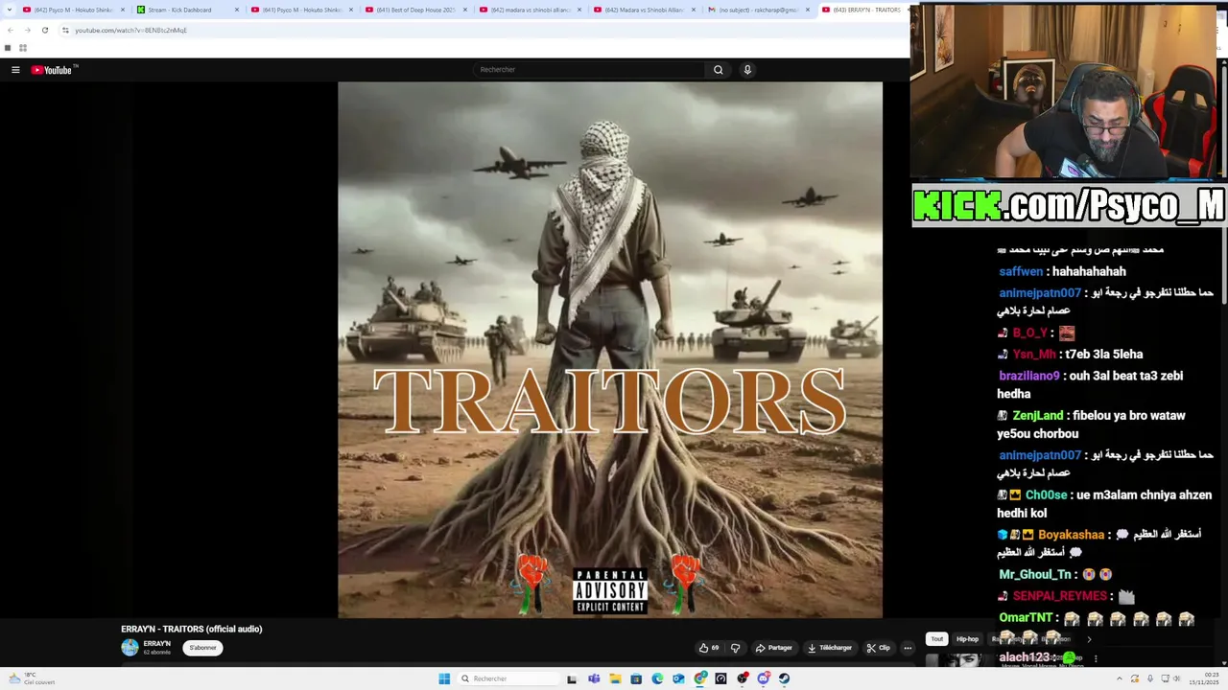Screen dimensions: 1228x690
Task: Click chat username Mr_Ghoul_Tn
Action: (x=1035, y=575)
